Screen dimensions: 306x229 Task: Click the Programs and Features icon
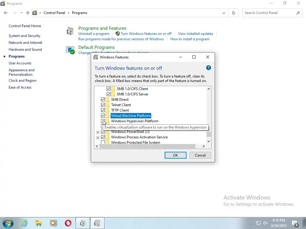coord(70,31)
